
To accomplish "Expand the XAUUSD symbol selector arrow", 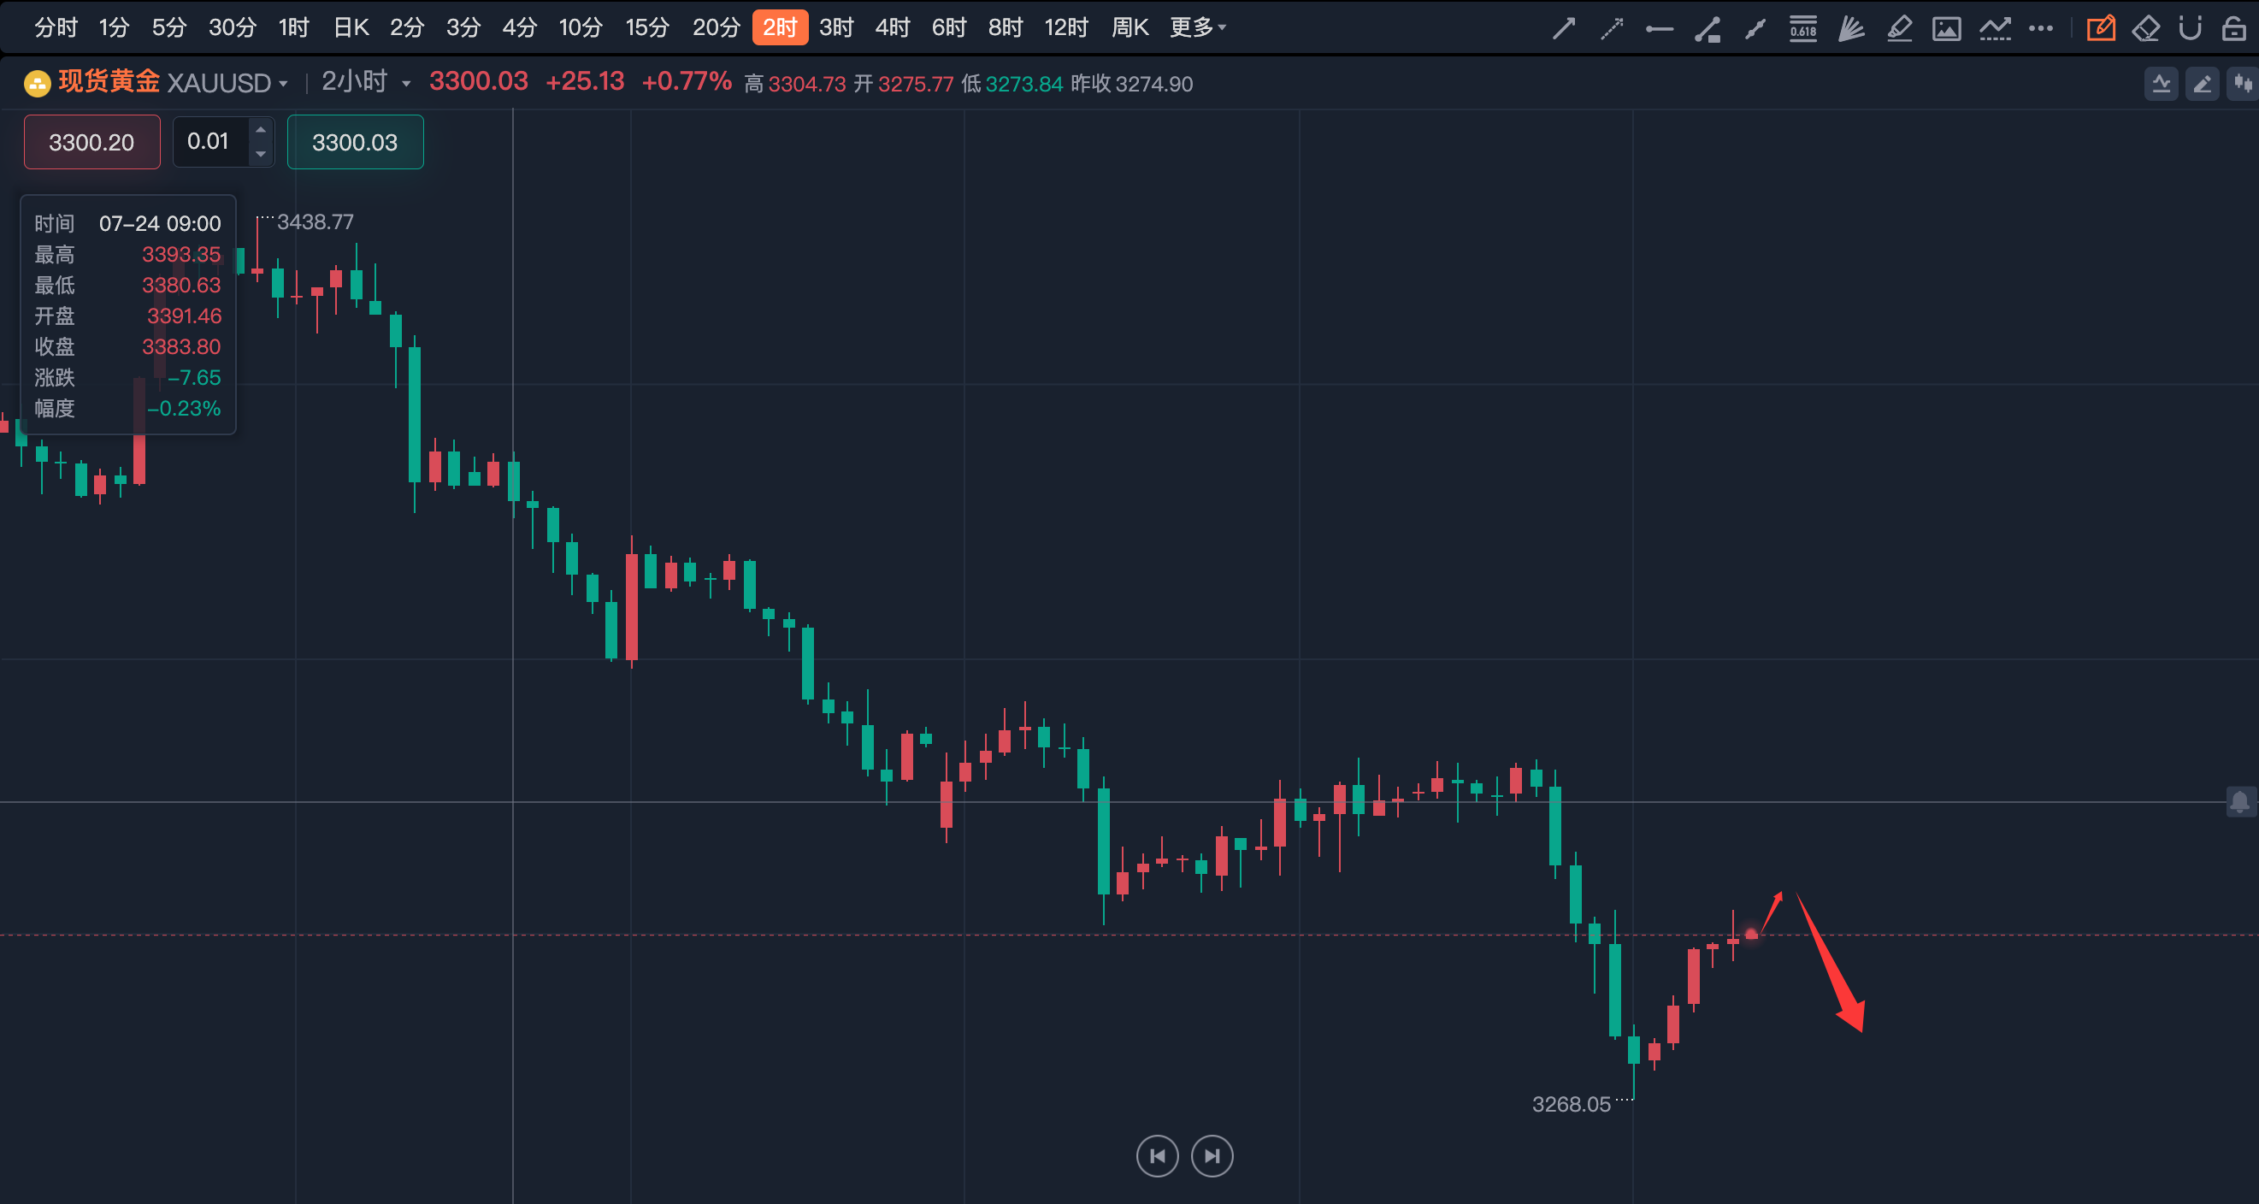I will [x=283, y=84].
